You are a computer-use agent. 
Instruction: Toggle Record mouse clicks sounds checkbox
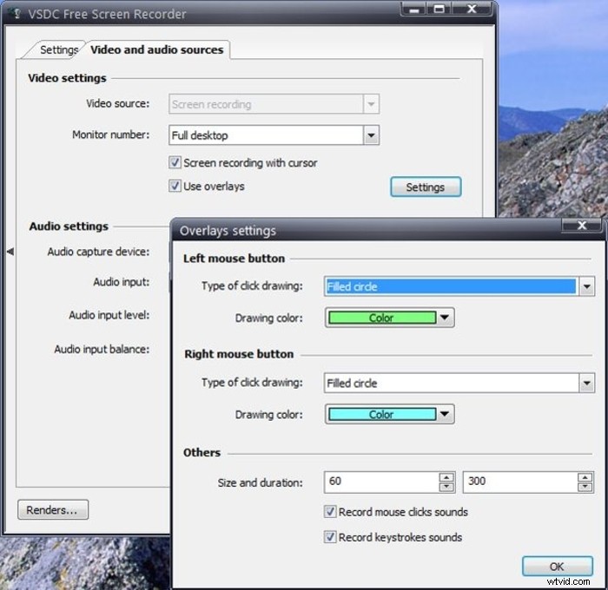click(330, 512)
